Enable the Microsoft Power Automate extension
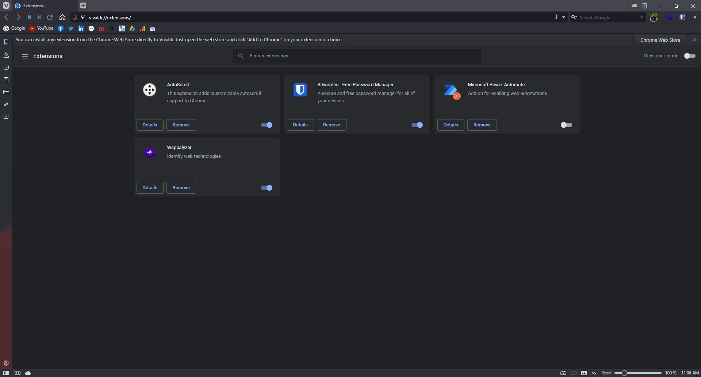 point(566,125)
